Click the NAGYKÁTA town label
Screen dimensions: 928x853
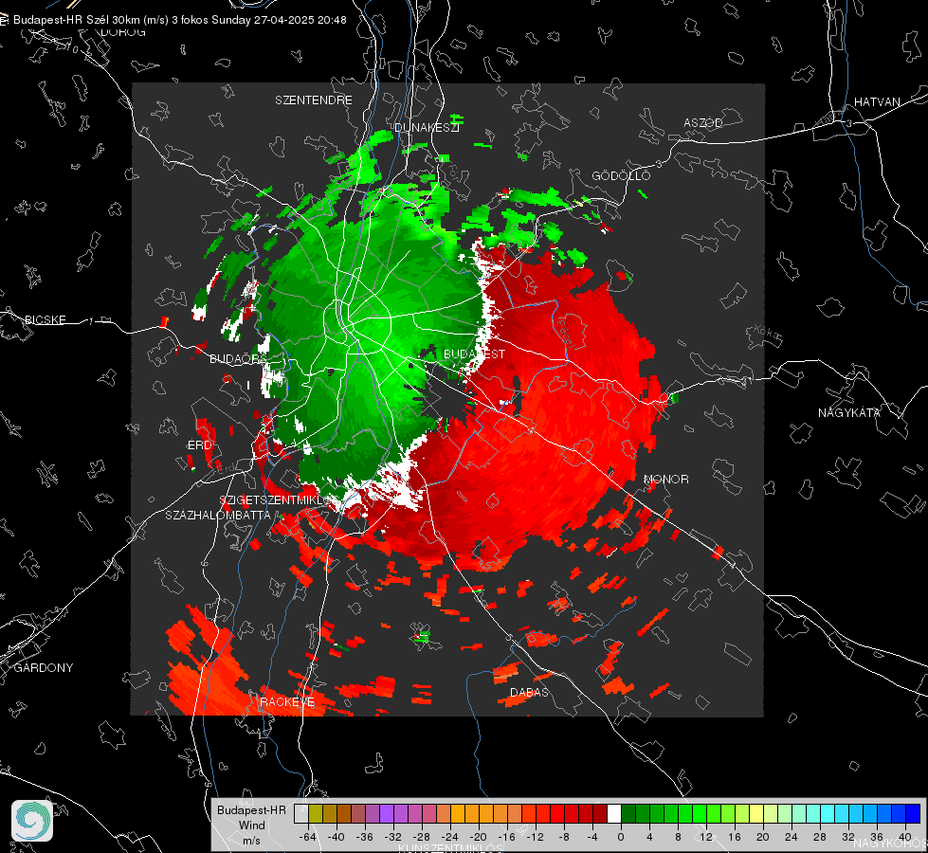[x=849, y=413]
